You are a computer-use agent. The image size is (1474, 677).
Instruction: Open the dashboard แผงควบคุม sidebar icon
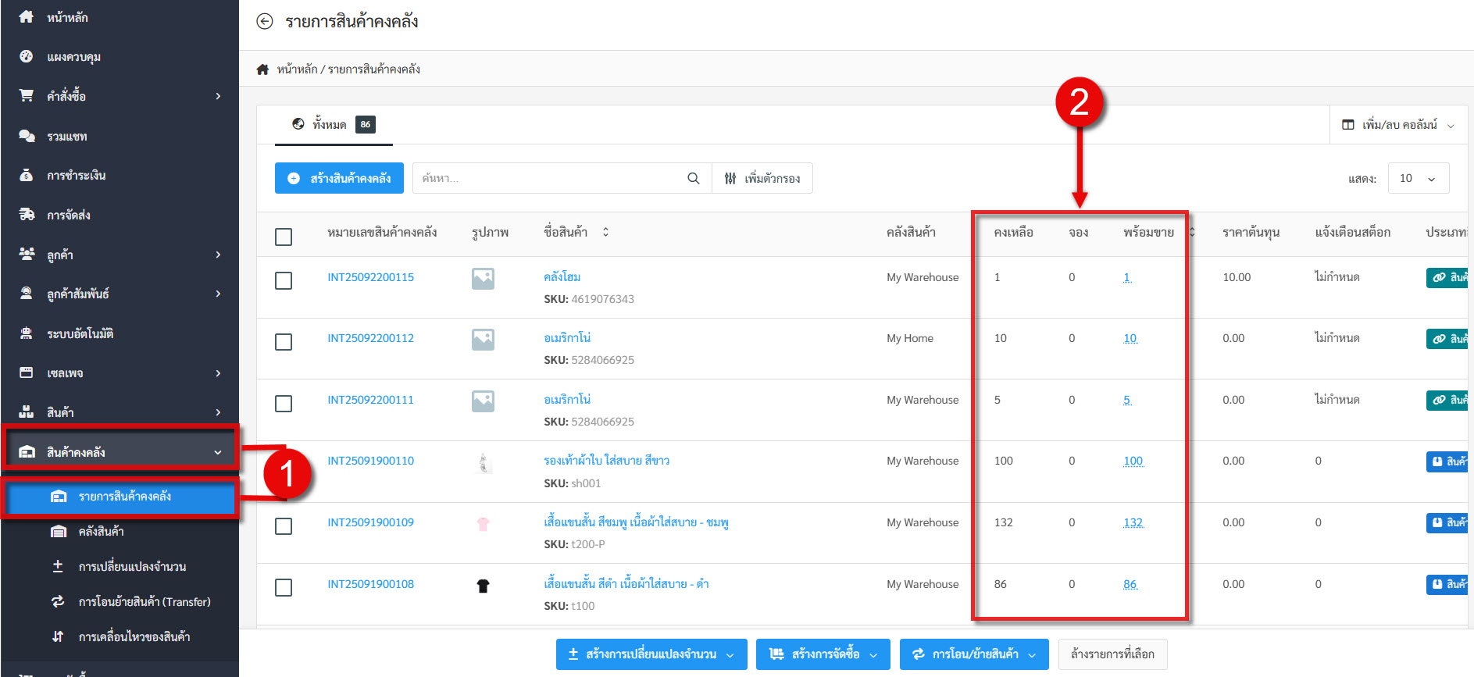point(27,56)
